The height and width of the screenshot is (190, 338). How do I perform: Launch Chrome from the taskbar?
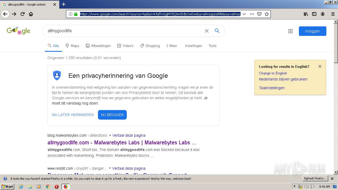click(x=48, y=187)
